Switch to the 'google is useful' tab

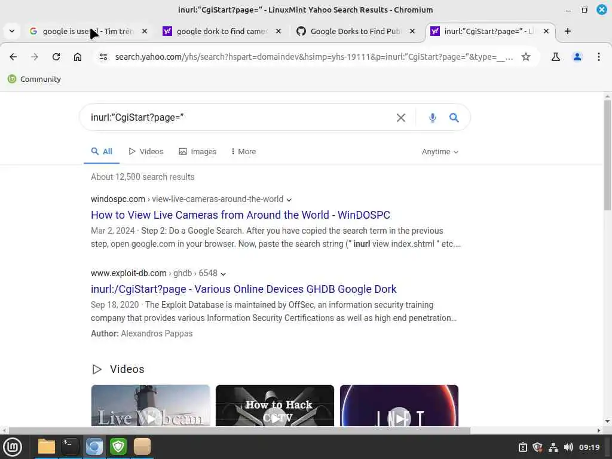tap(87, 31)
